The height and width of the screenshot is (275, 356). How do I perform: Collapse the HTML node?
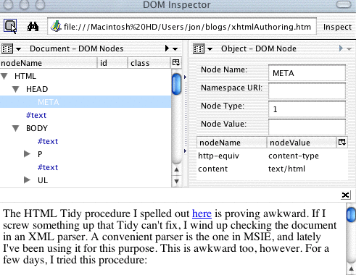click(x=4, y=77)
